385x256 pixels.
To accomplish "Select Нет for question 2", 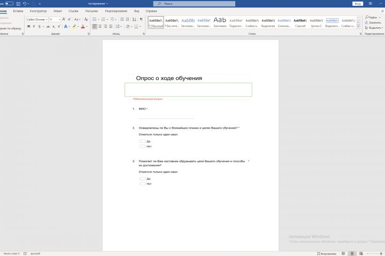I will click(143, 146).
